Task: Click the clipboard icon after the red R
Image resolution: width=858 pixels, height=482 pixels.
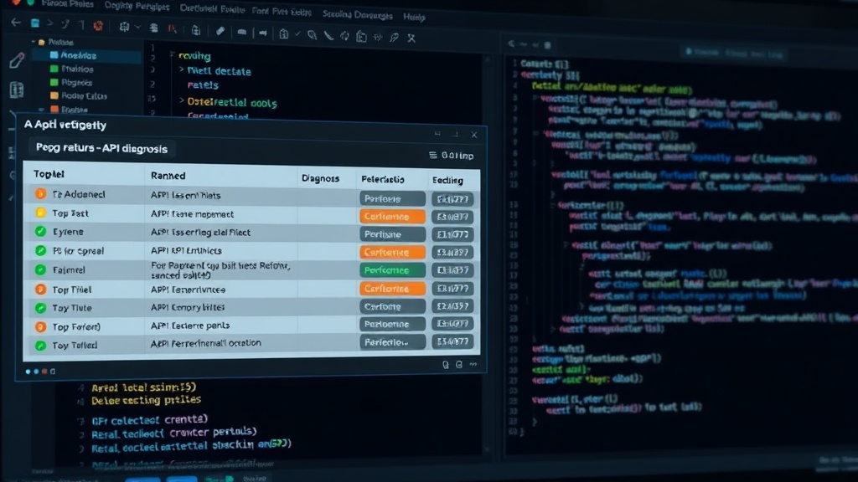Action: tap(196, 30)
